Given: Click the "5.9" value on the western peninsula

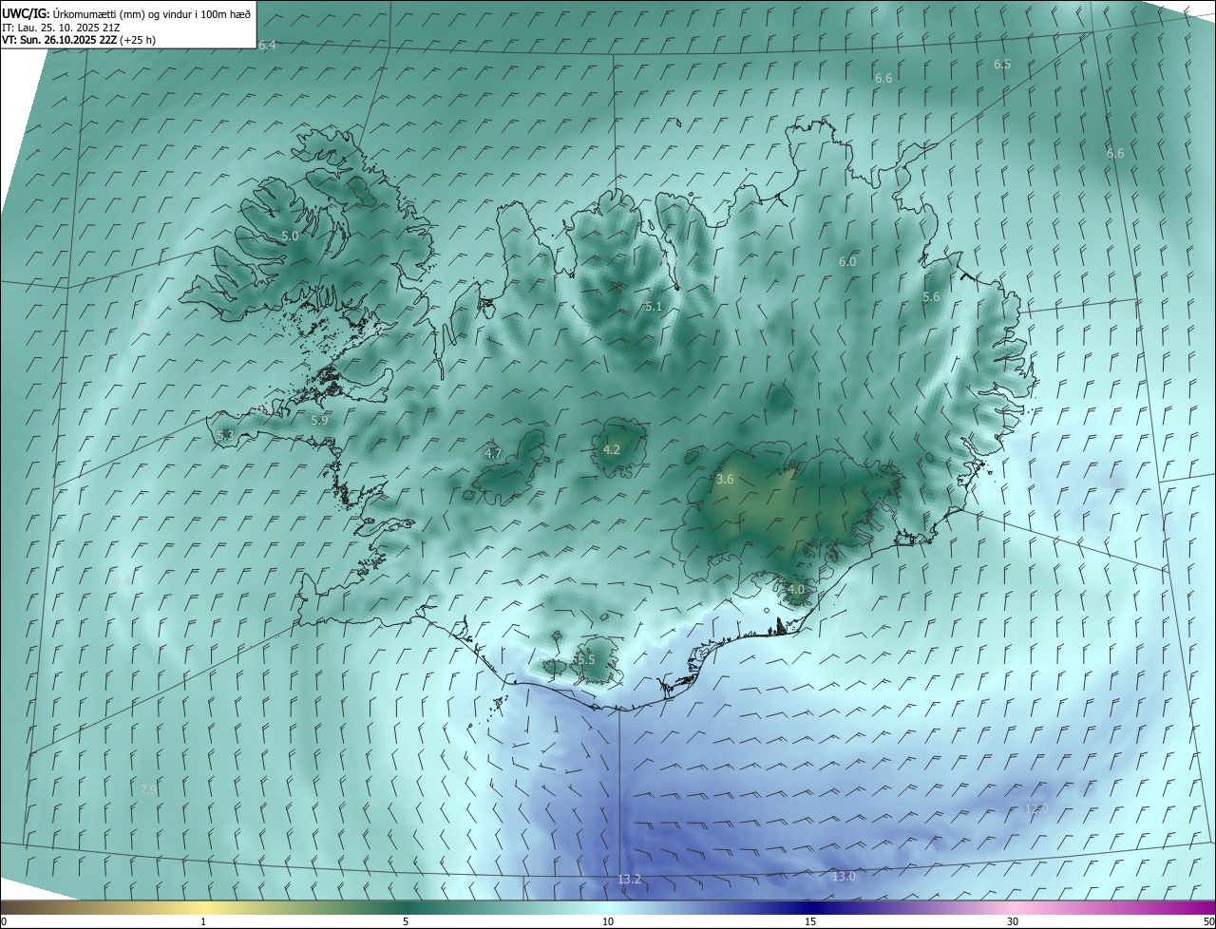Looking at the screenshot, I should (319, 420).
